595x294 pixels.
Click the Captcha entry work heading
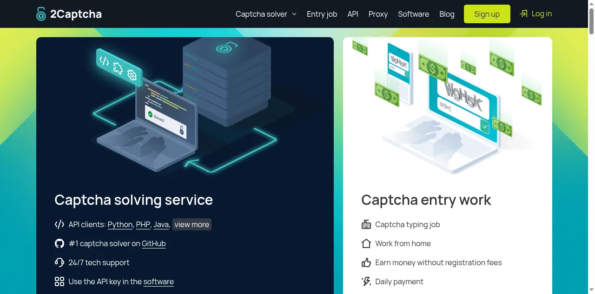tap(426, 200)
